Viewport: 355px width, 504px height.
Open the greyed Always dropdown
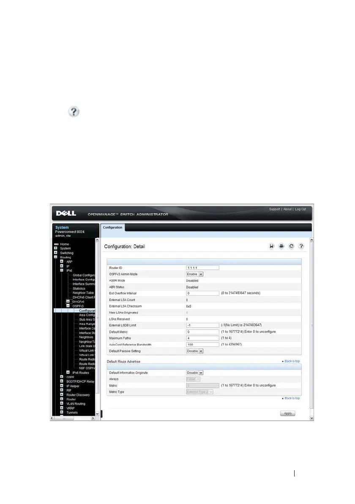(193, 379)
